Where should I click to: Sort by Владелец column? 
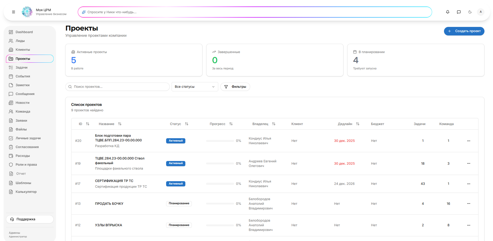point(273,124)
